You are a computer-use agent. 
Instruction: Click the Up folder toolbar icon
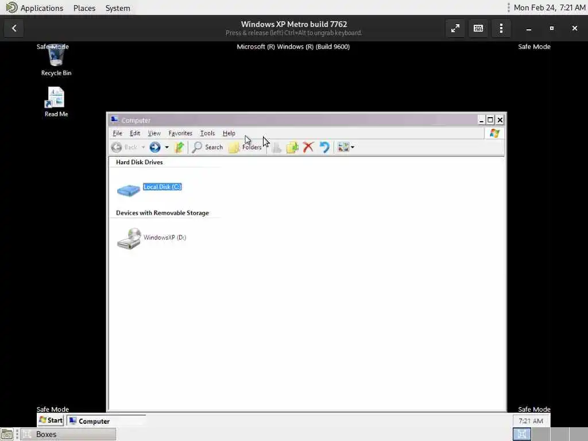click(x=179, y=147)
